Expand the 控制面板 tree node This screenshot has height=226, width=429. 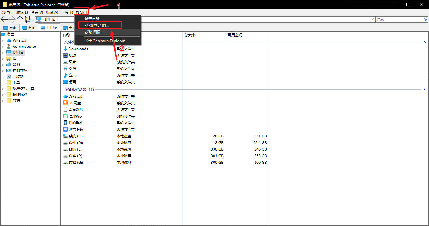pyautogui.click(x=3, y=70)
